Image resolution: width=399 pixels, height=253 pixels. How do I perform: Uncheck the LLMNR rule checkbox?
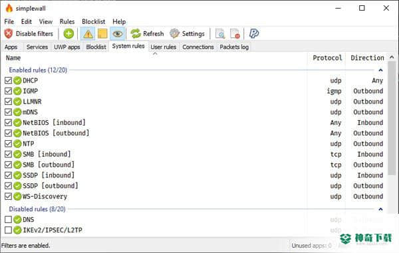coord(8,102)
